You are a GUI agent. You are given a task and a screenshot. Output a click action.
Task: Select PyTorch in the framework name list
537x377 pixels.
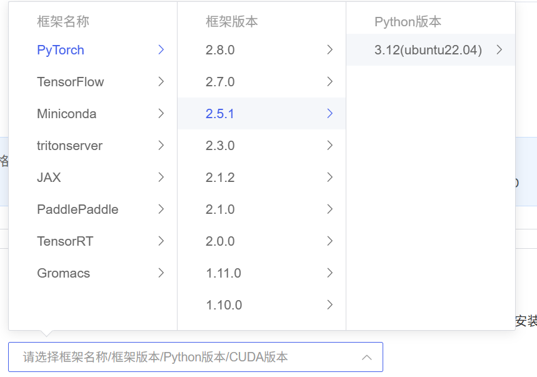pyautogui.click(x=93, y=50)
